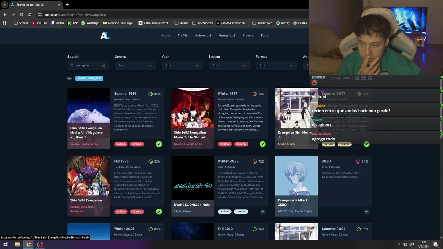Click the tag icon beside Search: Evangelion
This screenshot has height=249, width=443.
(x=70, y=79)
